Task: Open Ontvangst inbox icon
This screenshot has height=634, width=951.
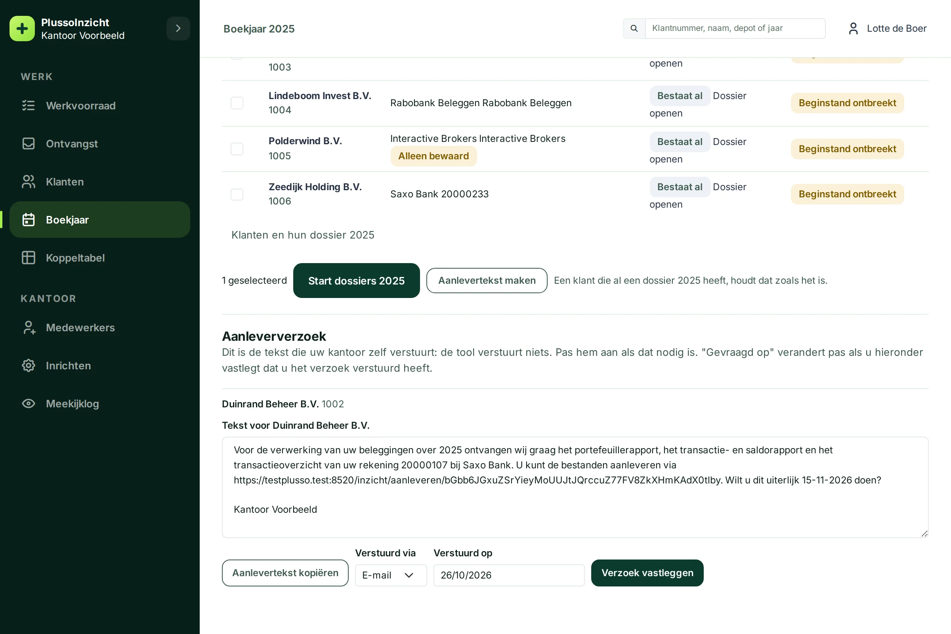Action: coord(28,143)
